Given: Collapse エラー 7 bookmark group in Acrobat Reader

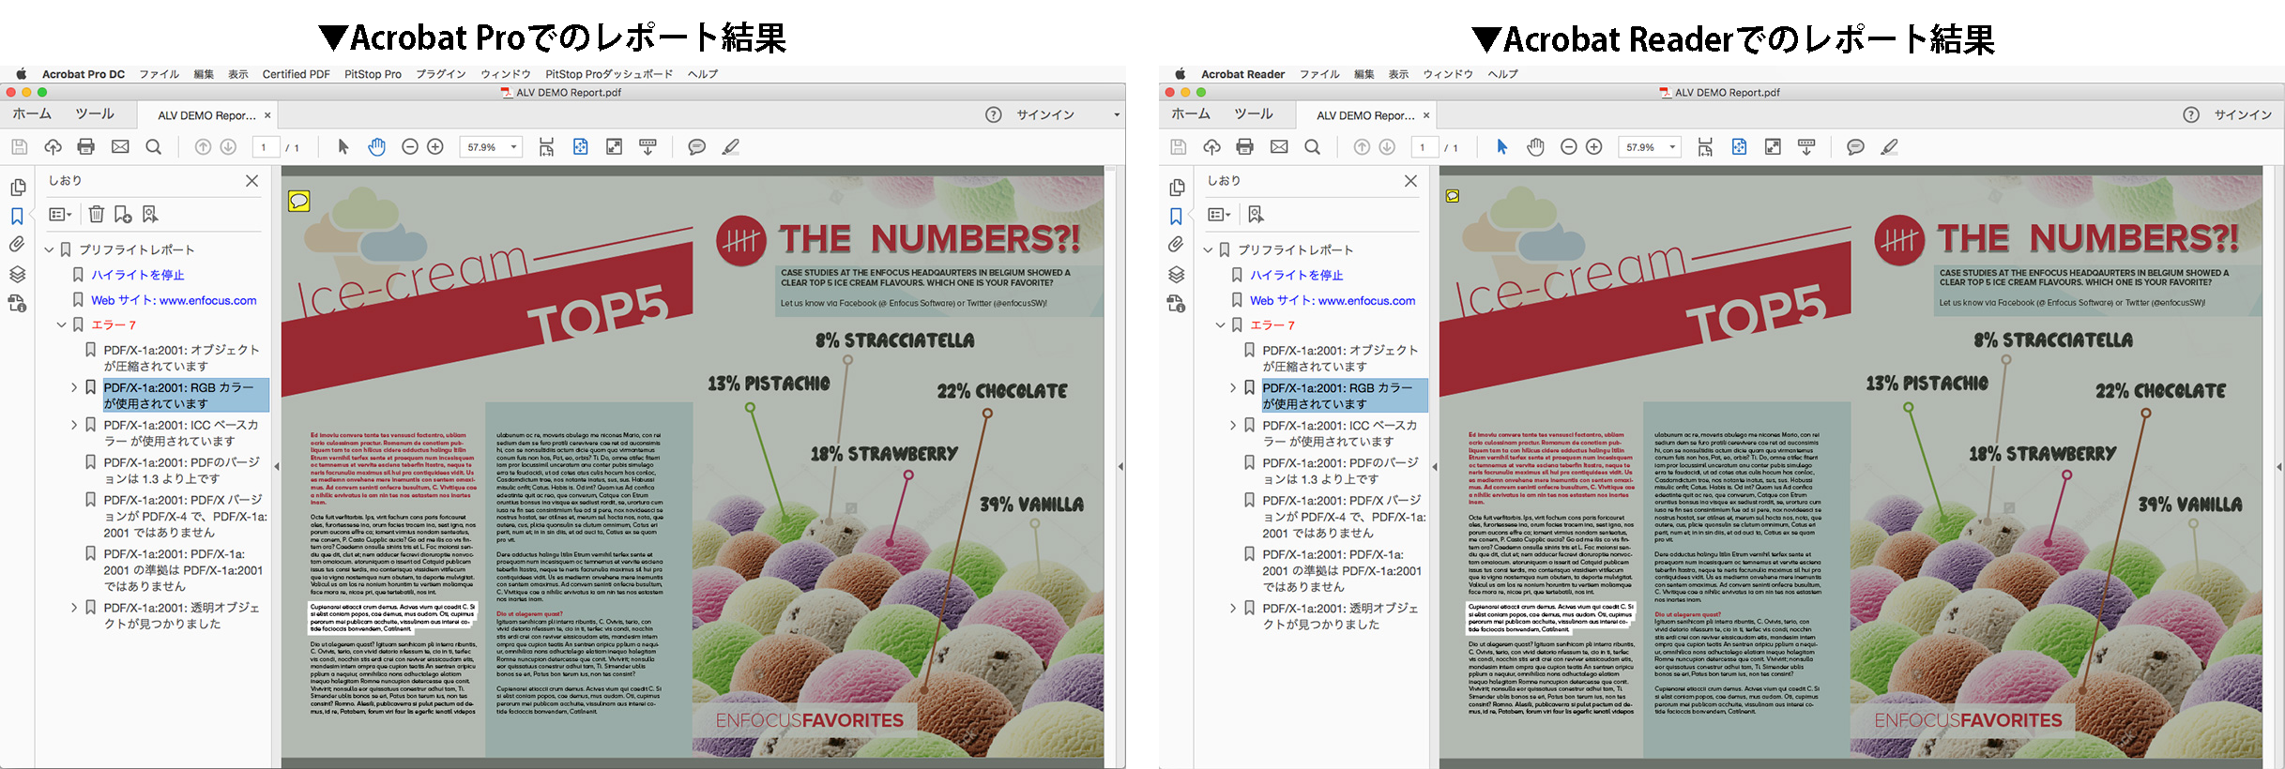Looking at the screenshot, I should (1220, 324).
